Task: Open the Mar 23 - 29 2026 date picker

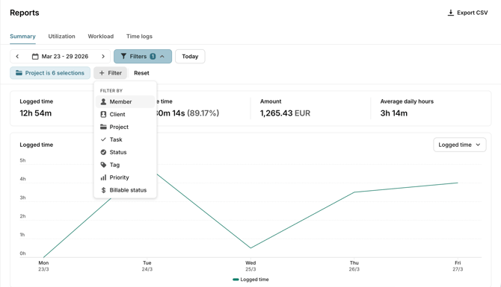Action: (x=60, y=57)
